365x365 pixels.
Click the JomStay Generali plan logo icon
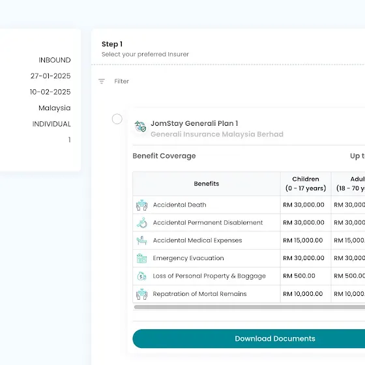pyautogui.click(x=140, y=126)
